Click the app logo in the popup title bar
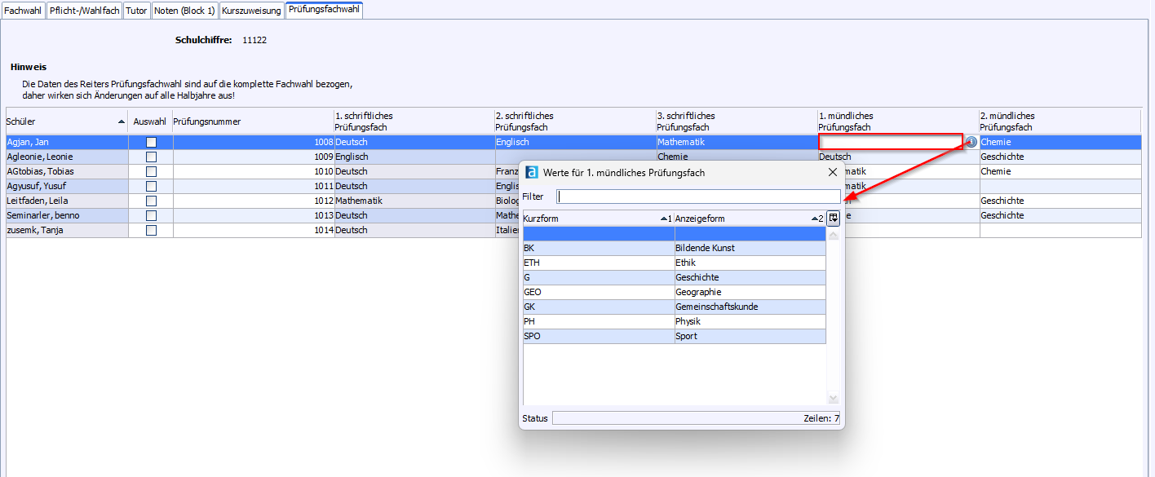The image size is (1155, 477). pos(532,172)
